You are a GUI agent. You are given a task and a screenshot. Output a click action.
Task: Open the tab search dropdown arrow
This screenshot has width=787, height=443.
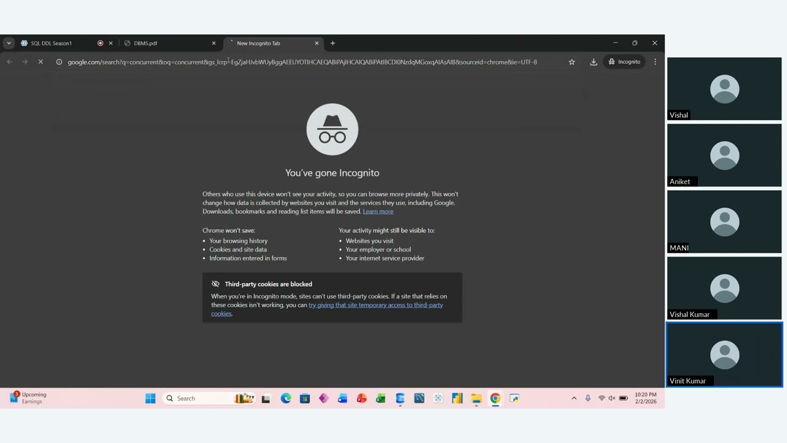[x=9, y=43]
